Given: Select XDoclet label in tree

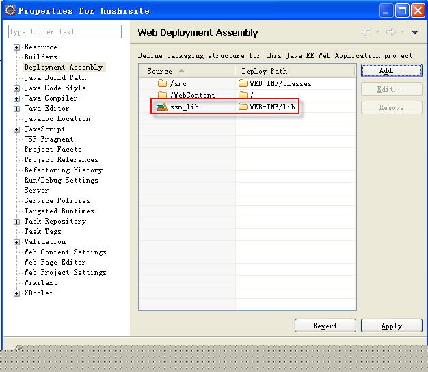Looking at the screenshot, I should (38, 293).
